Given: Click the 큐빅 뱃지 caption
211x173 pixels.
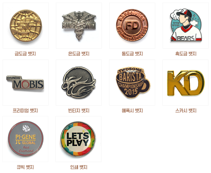Looking at the screenshot, I should [x=25, y=167].
